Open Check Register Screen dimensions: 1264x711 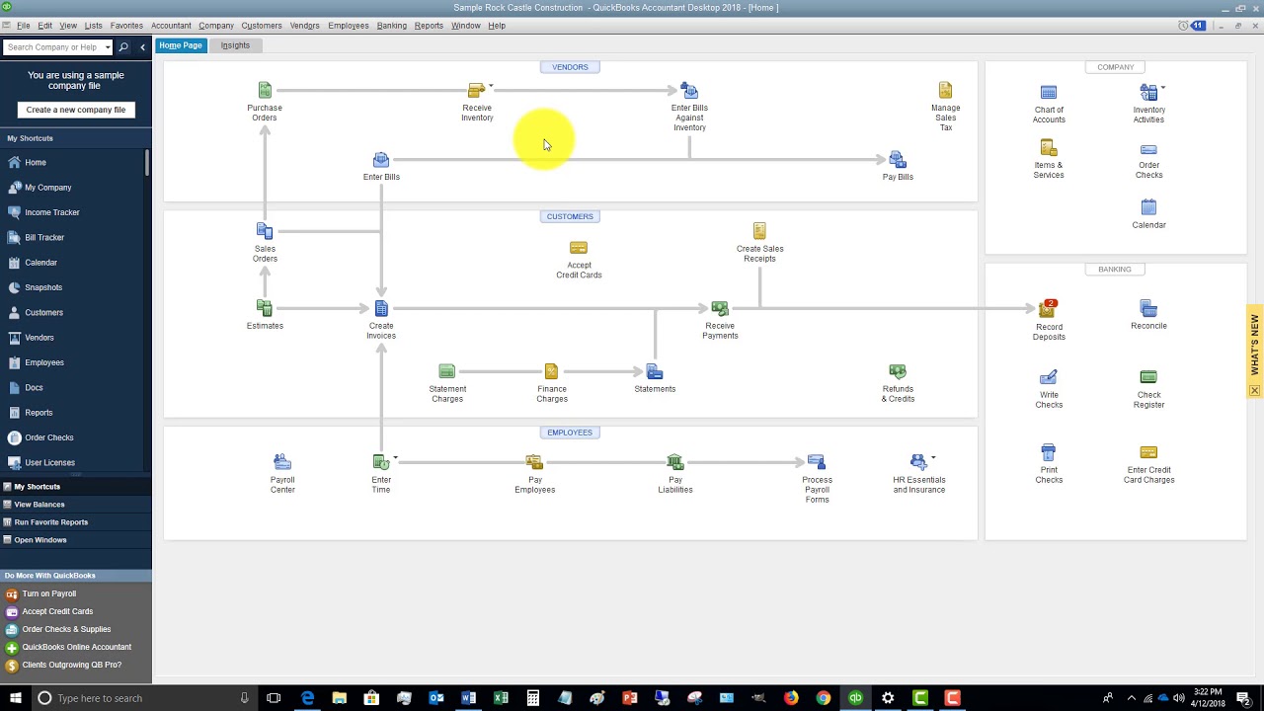point(1148,377)
